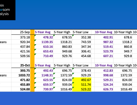Viewport: 137px width, 105px height.
Task: Select the 25-Sep header cell
Action: click(x=21, y=32)
